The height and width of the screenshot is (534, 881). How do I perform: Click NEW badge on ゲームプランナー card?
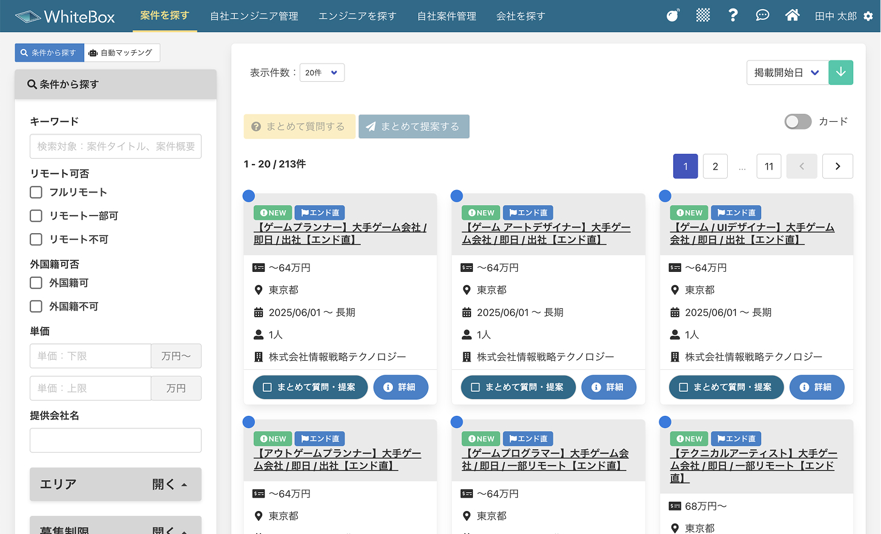point(273,213)
